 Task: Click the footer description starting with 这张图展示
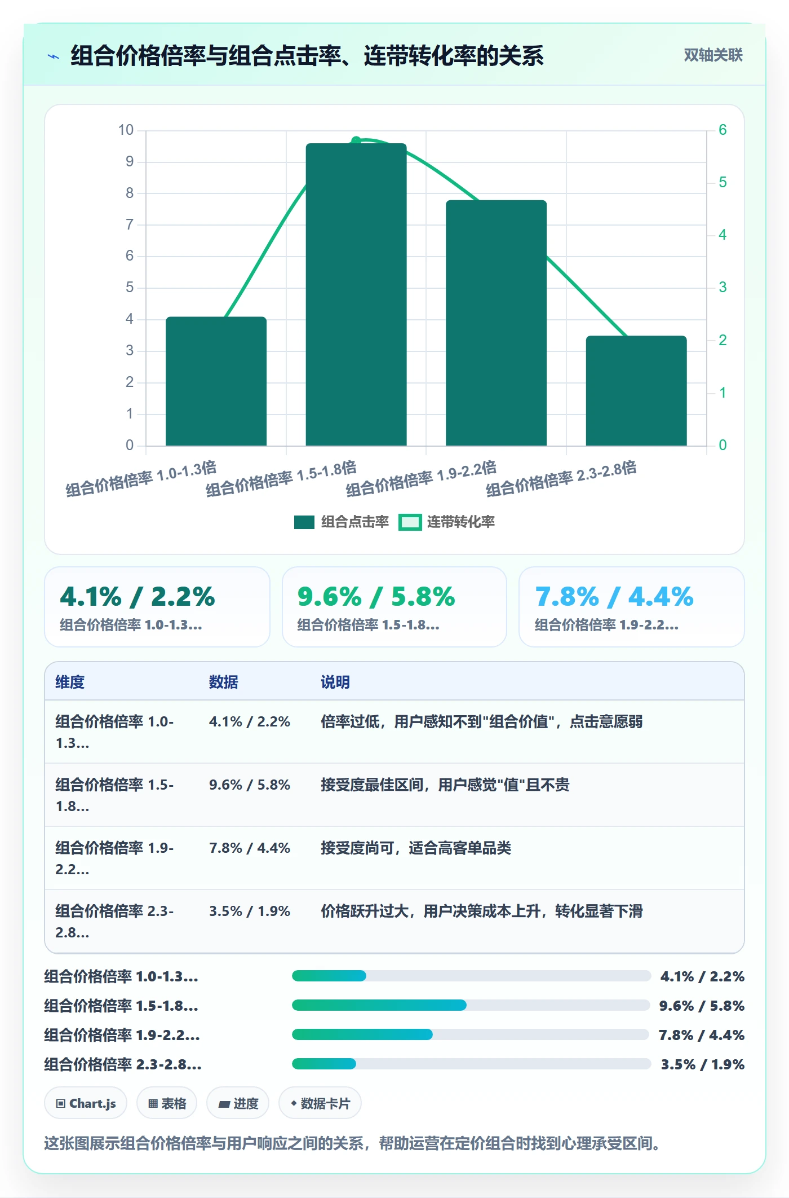[352, 1143]
